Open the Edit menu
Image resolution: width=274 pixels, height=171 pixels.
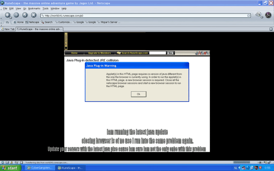[11, 8]
